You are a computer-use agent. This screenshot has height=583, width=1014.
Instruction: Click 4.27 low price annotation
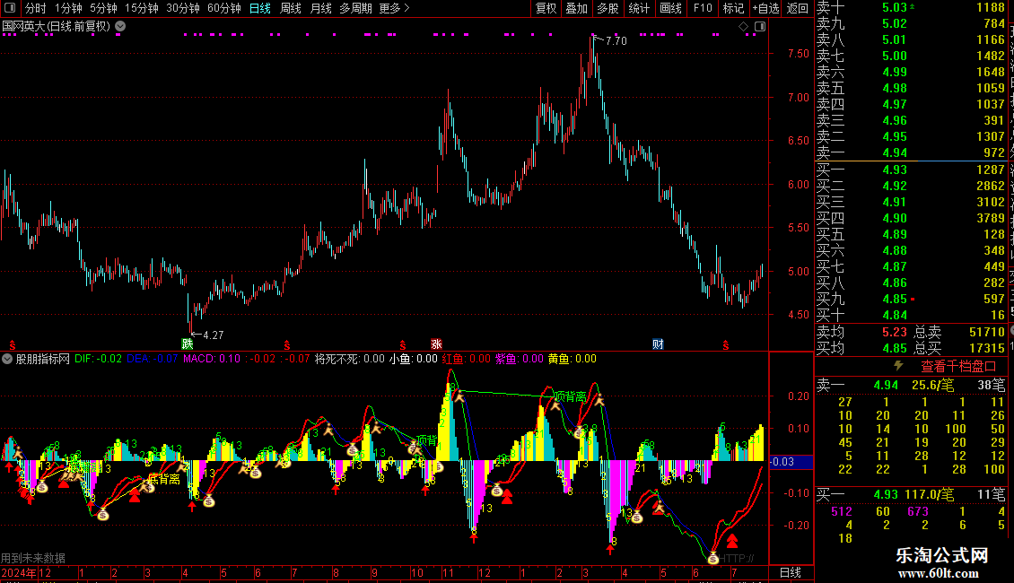point(213,335)
